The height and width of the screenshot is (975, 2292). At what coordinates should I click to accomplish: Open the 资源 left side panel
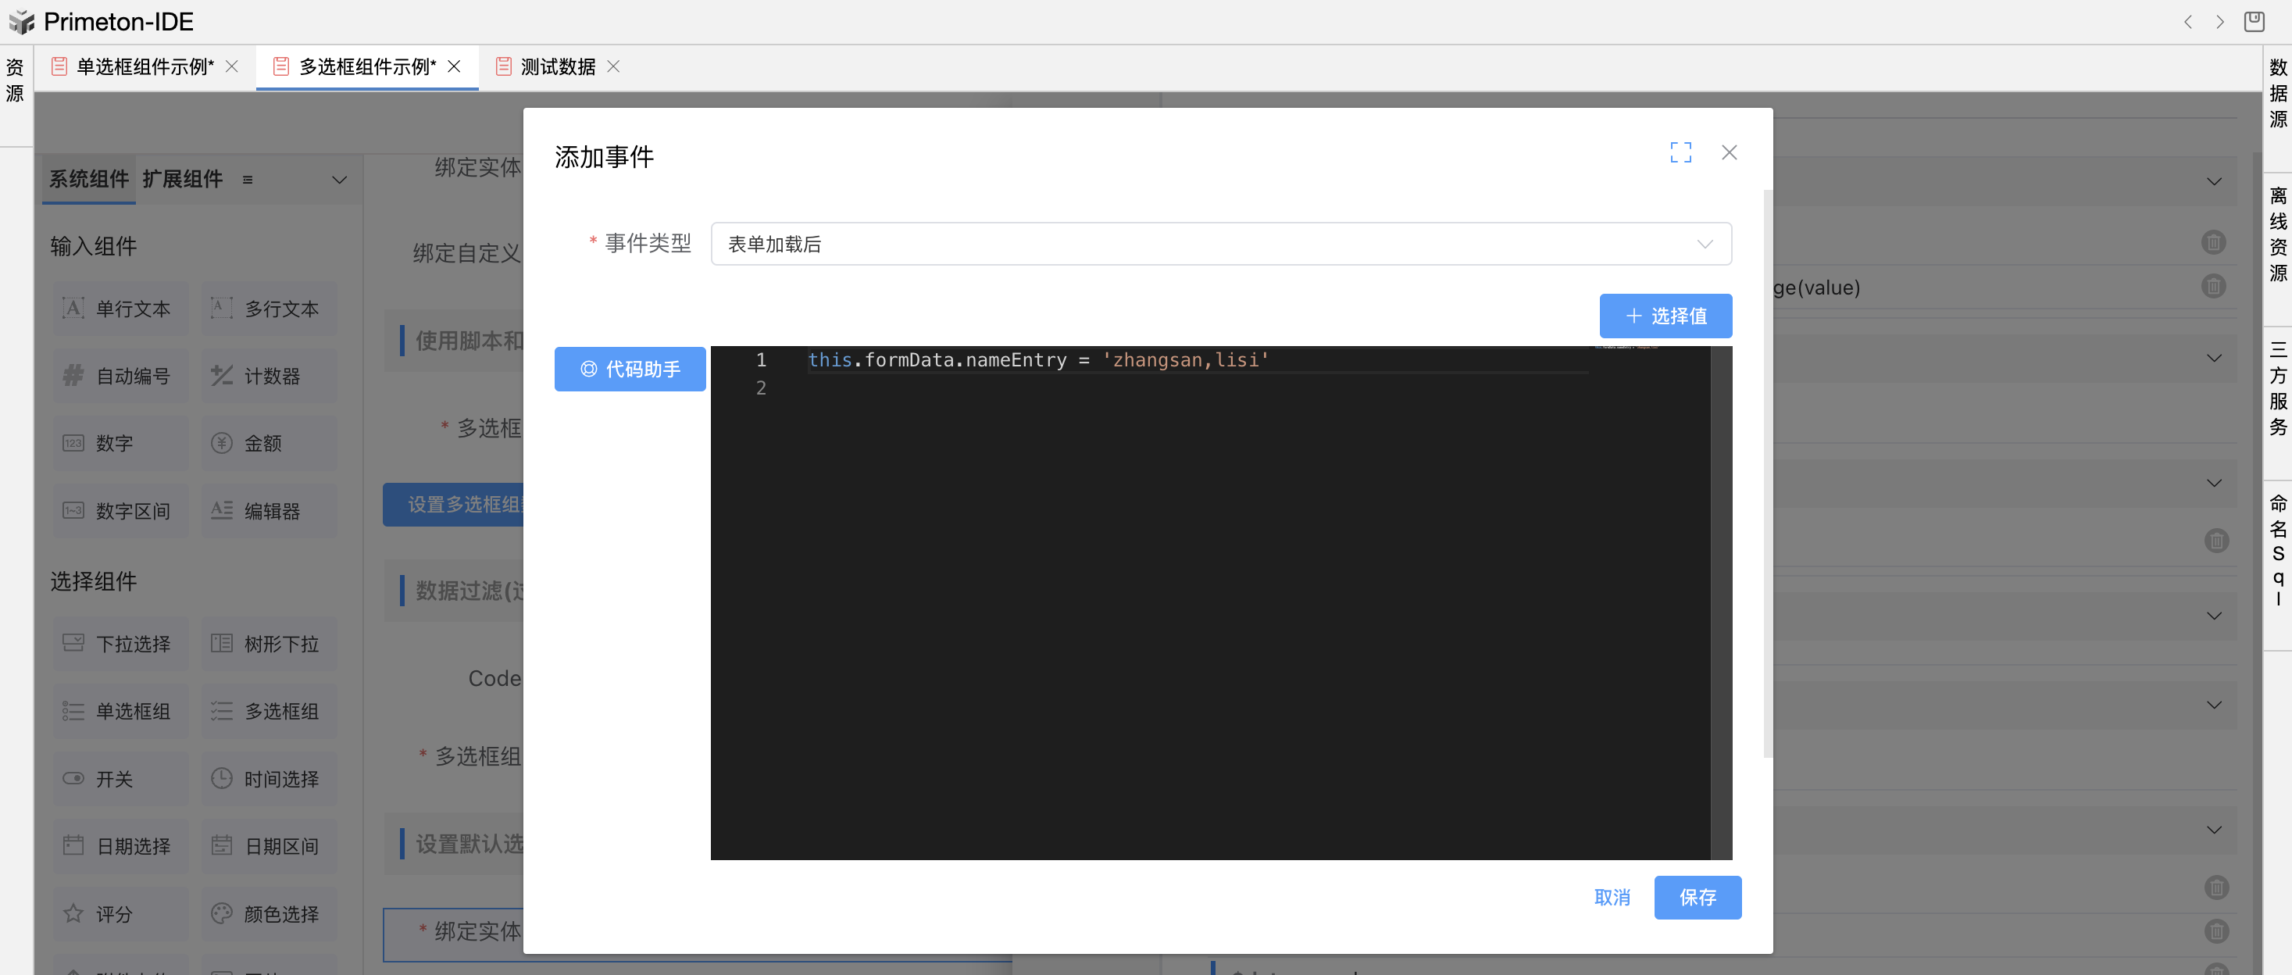coord(15,80)
